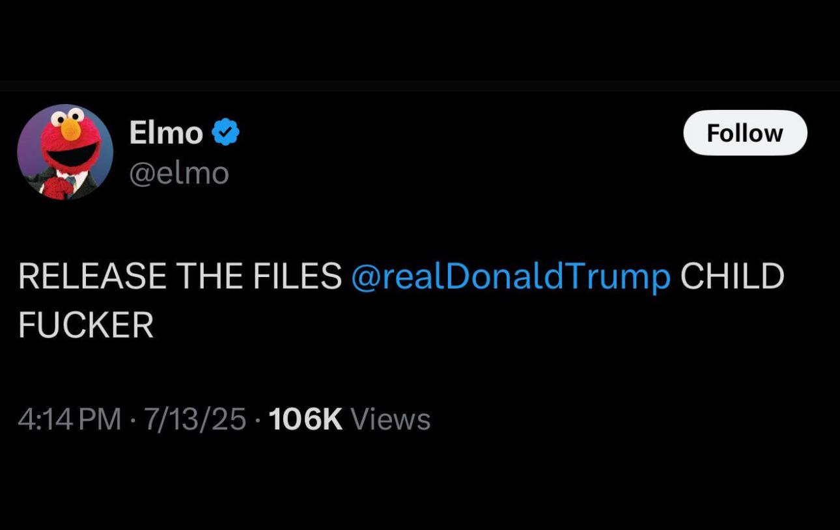Click the bold "106K" number
Viewport: 840px width, 530px height.
[x=305, y=419]
